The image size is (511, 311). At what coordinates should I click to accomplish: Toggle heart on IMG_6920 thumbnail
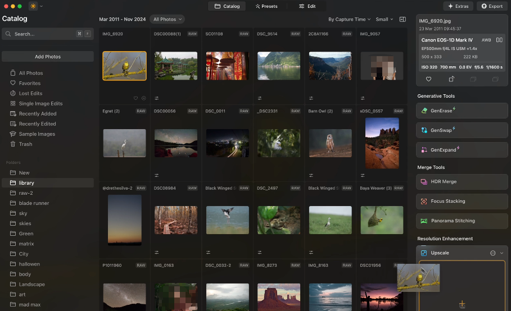[135, 98]
